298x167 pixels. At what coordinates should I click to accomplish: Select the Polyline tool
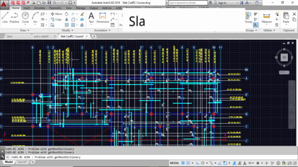[x=14, y=18]
